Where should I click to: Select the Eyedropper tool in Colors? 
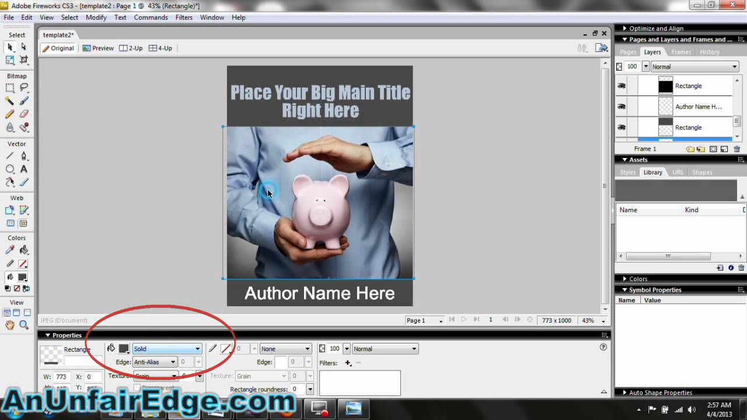point(10,250)
